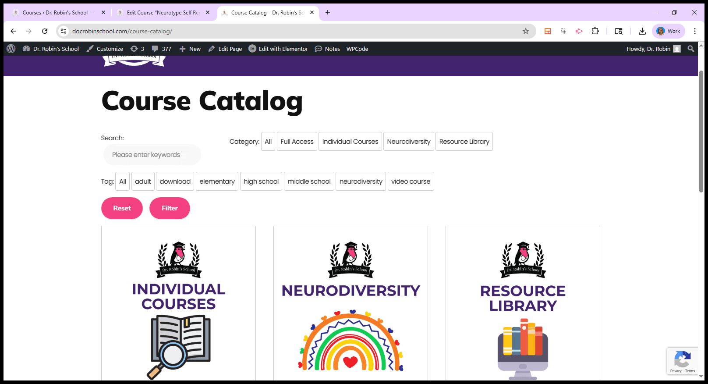Open the comments bubble showing 377
The height and width of the screenshot is (384, 708).
[x=161, y=49]
